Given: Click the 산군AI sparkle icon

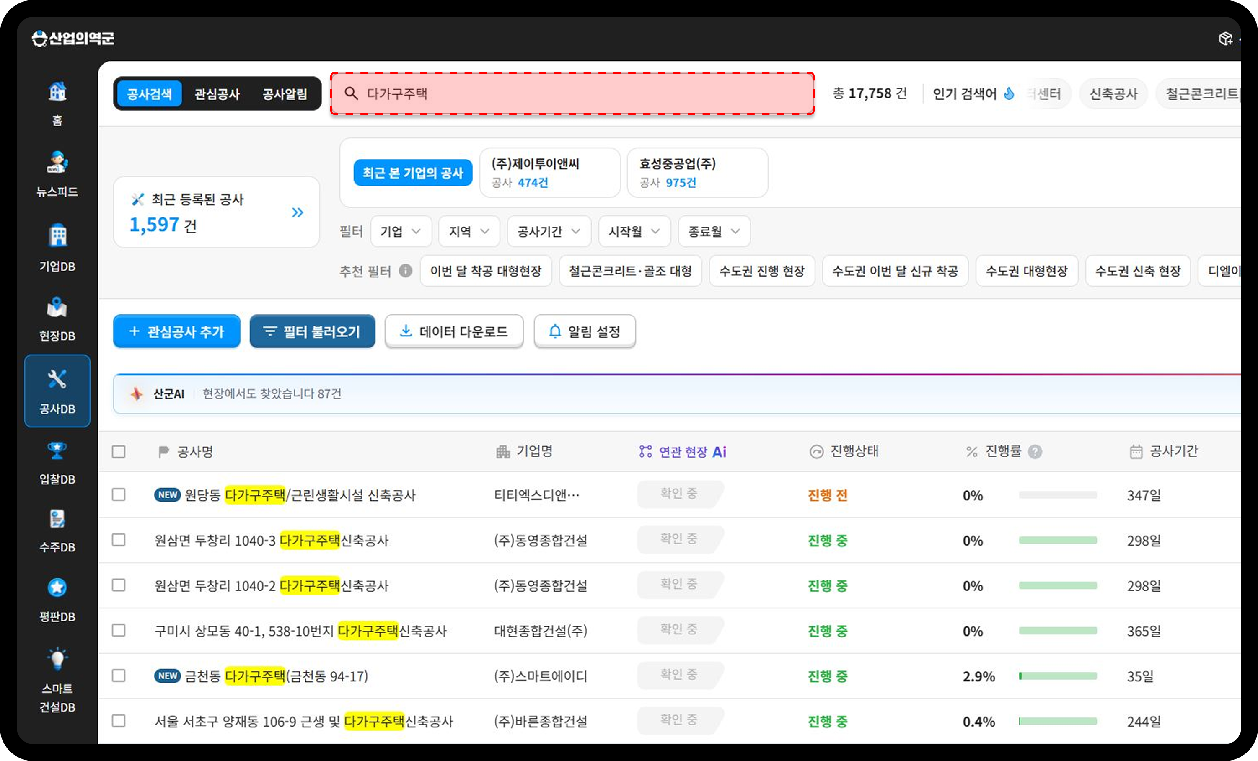Looking at the screenshot, I should (136, 393).
